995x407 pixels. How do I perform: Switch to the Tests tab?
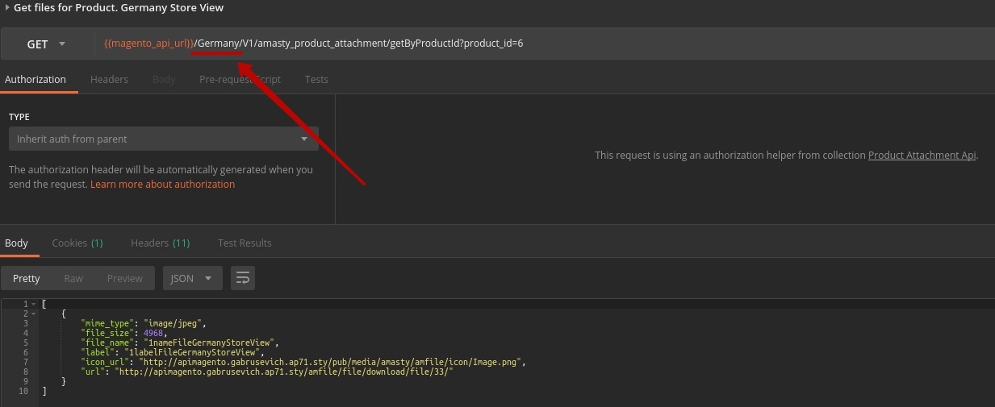(x=316, y=80)
